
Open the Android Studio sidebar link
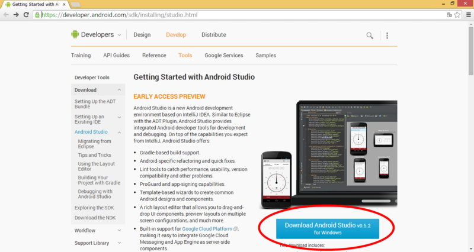coord(91,132)
